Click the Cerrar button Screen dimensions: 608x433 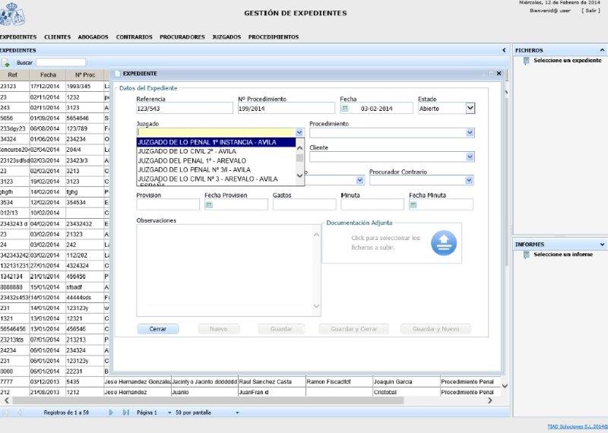tap(158, 329)
